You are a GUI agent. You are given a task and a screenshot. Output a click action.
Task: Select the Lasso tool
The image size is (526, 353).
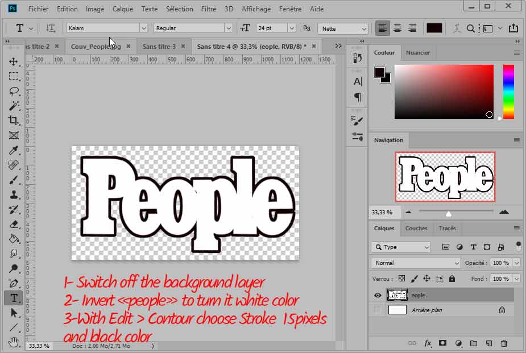[x=14, y=91]
